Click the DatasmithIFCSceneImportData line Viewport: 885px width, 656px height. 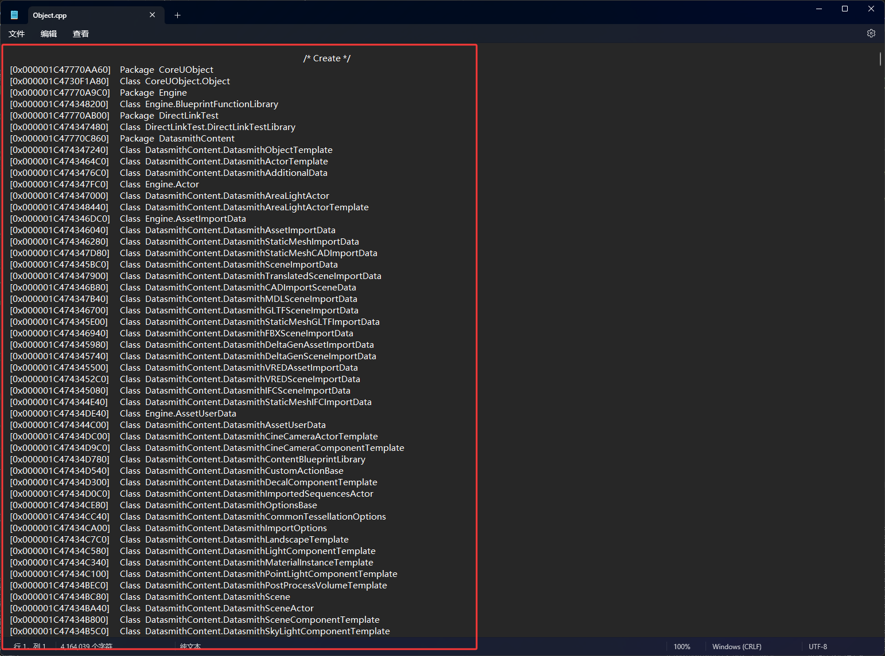(180, 391)
